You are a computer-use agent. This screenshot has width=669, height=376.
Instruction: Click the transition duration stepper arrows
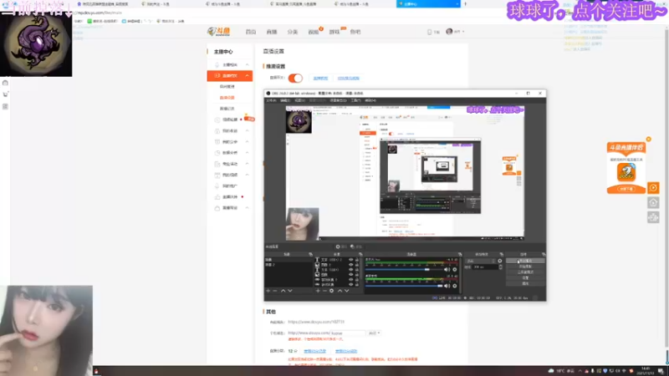coord(500,267)
